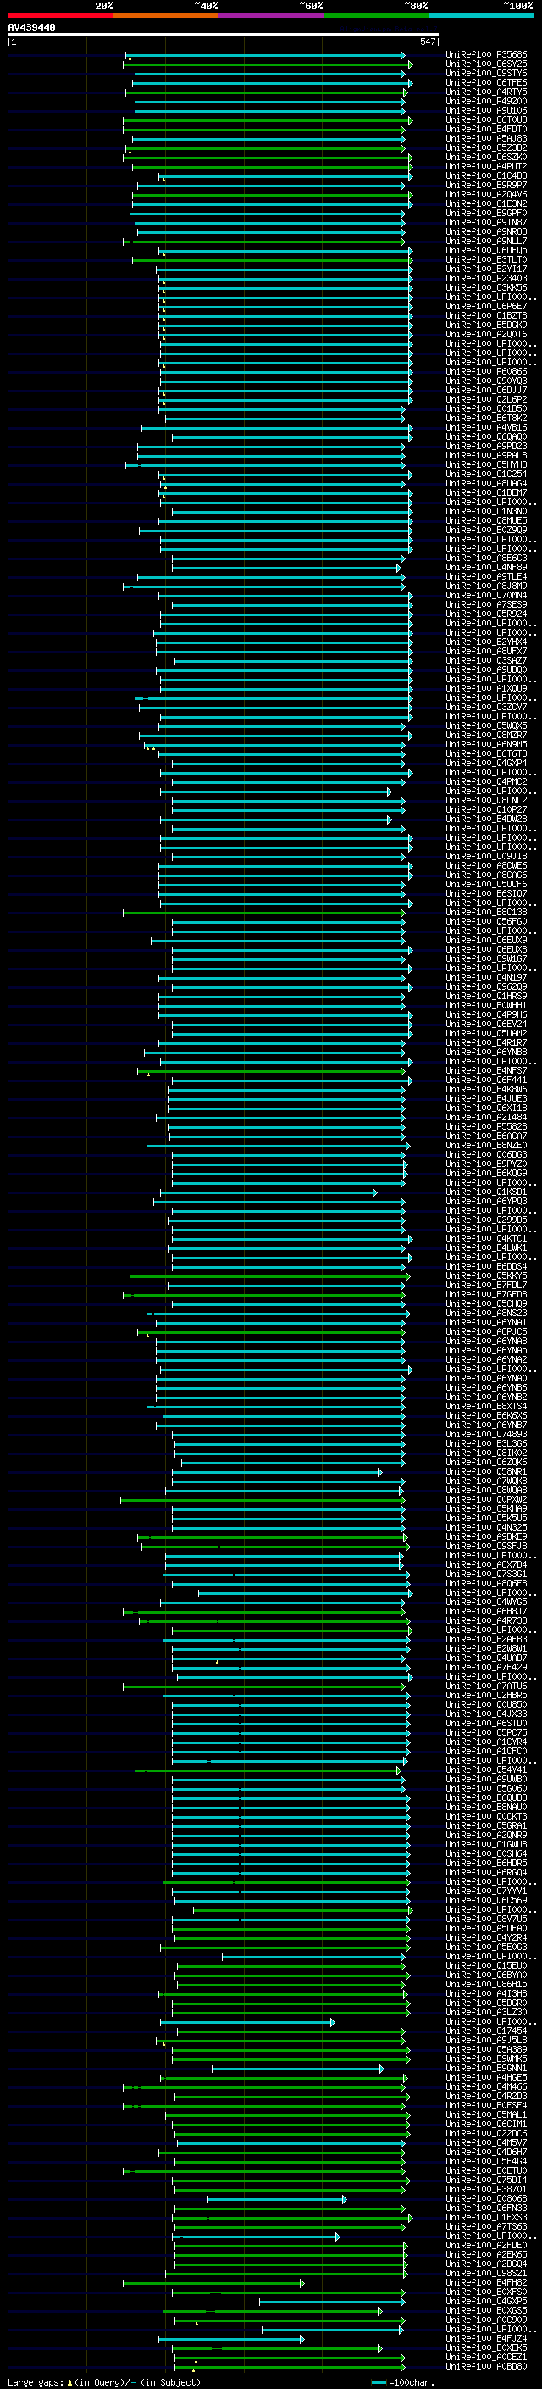Screen dimensions: 542x2389
Task: Select hit label UniRef100_A2FDE0
Action: pos(486,2245)
